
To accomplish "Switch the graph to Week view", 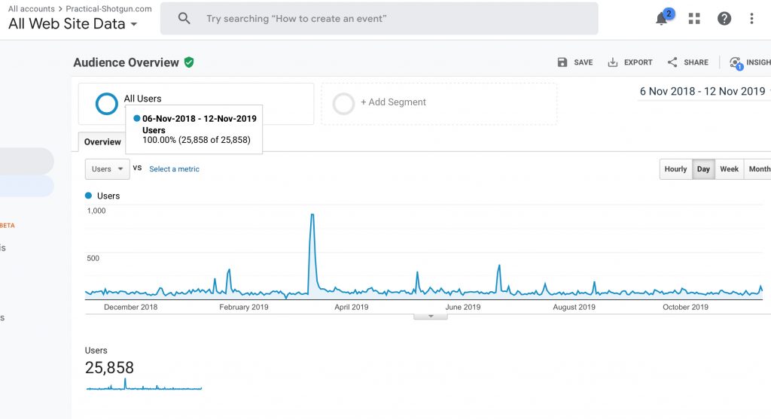I will pos(729,169).
